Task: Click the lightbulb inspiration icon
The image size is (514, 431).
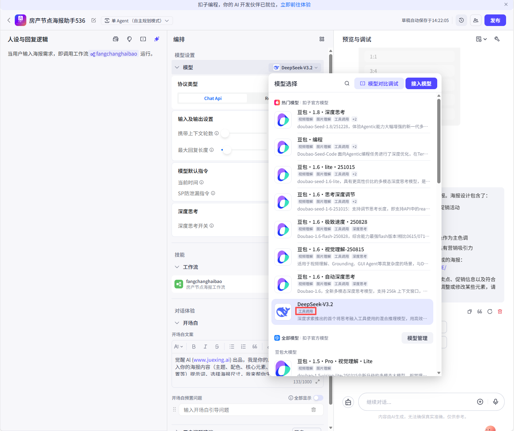Action: tap(129, 39)
